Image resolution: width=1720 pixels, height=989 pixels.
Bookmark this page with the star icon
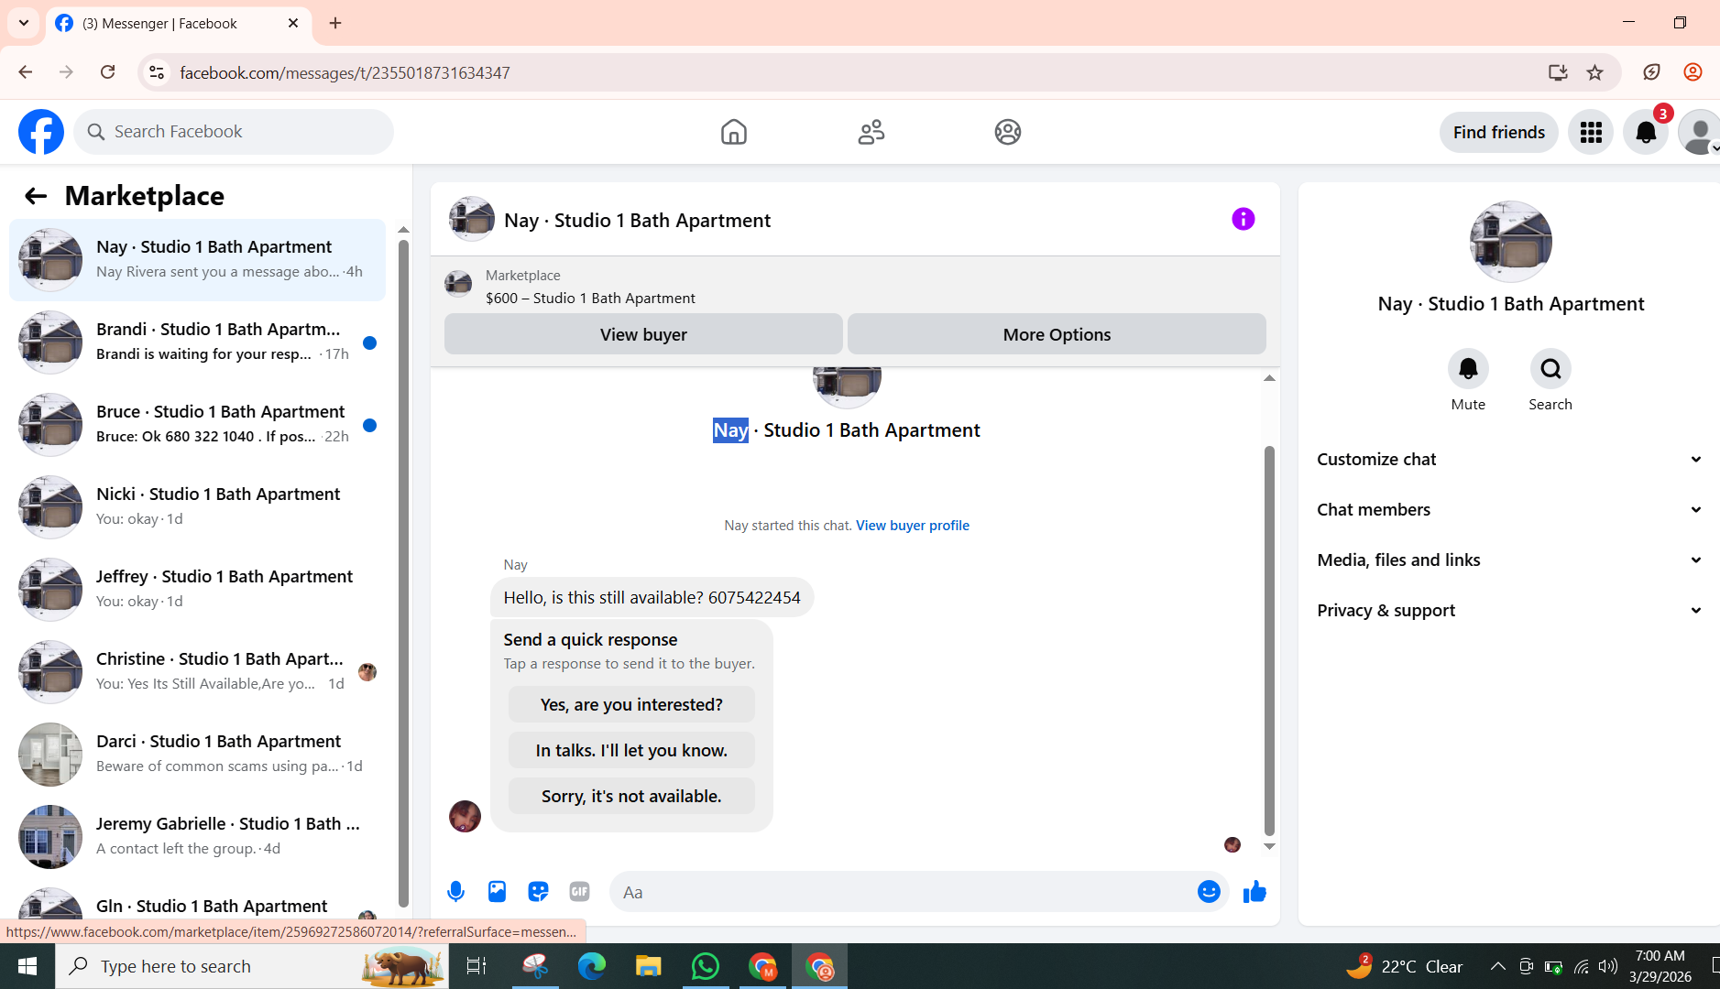tap(1595, 72)
